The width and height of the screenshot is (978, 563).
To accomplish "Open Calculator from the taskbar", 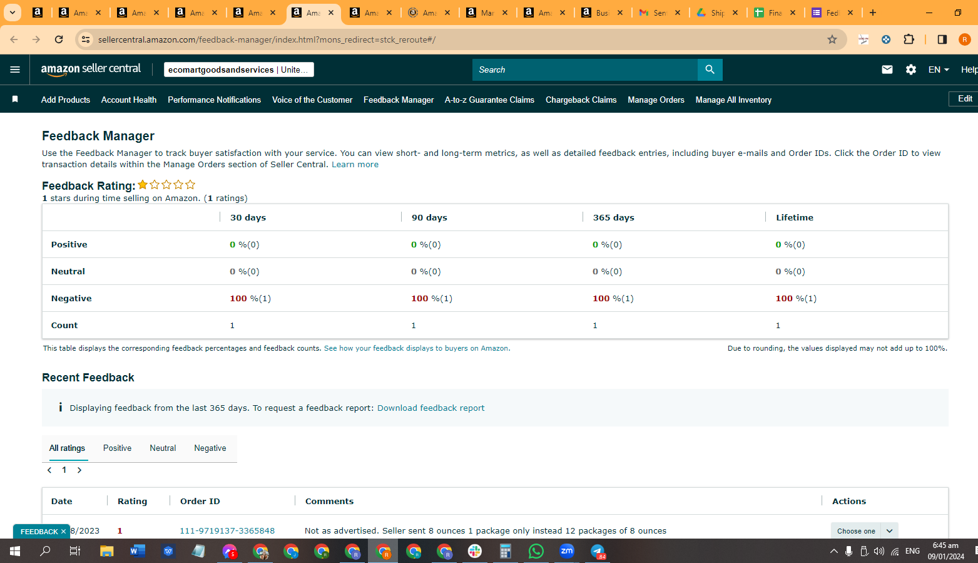I will [506, 551].
